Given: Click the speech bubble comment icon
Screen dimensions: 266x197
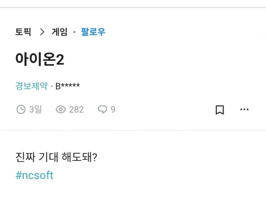Looking at the screenshot, I should [x=102, y=109].
